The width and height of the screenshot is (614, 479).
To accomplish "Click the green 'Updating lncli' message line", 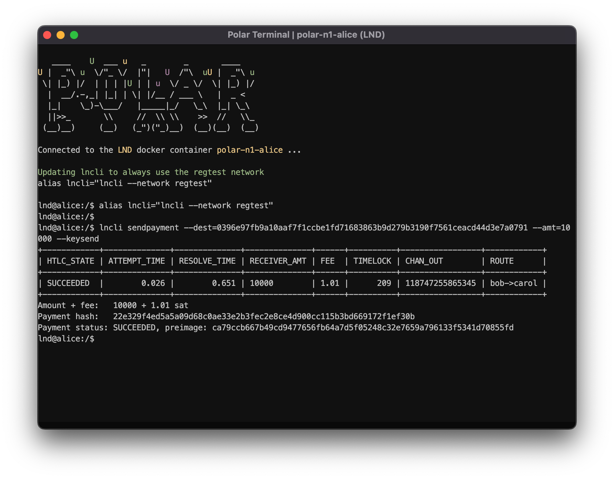I will (x=151, y=172).
